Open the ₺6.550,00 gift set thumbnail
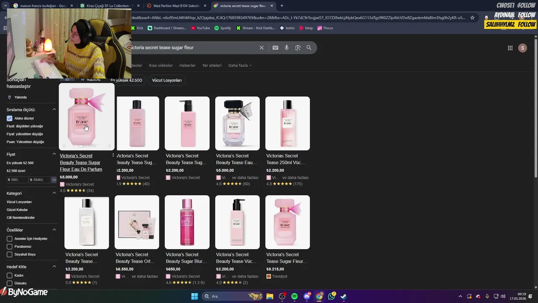The width and height of the screenshot is (538, 303). point(137,222)
